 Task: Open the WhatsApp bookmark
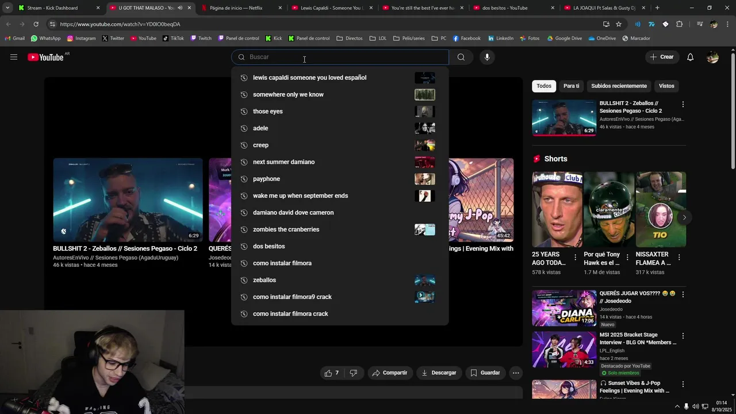click(x=45, y=39)
